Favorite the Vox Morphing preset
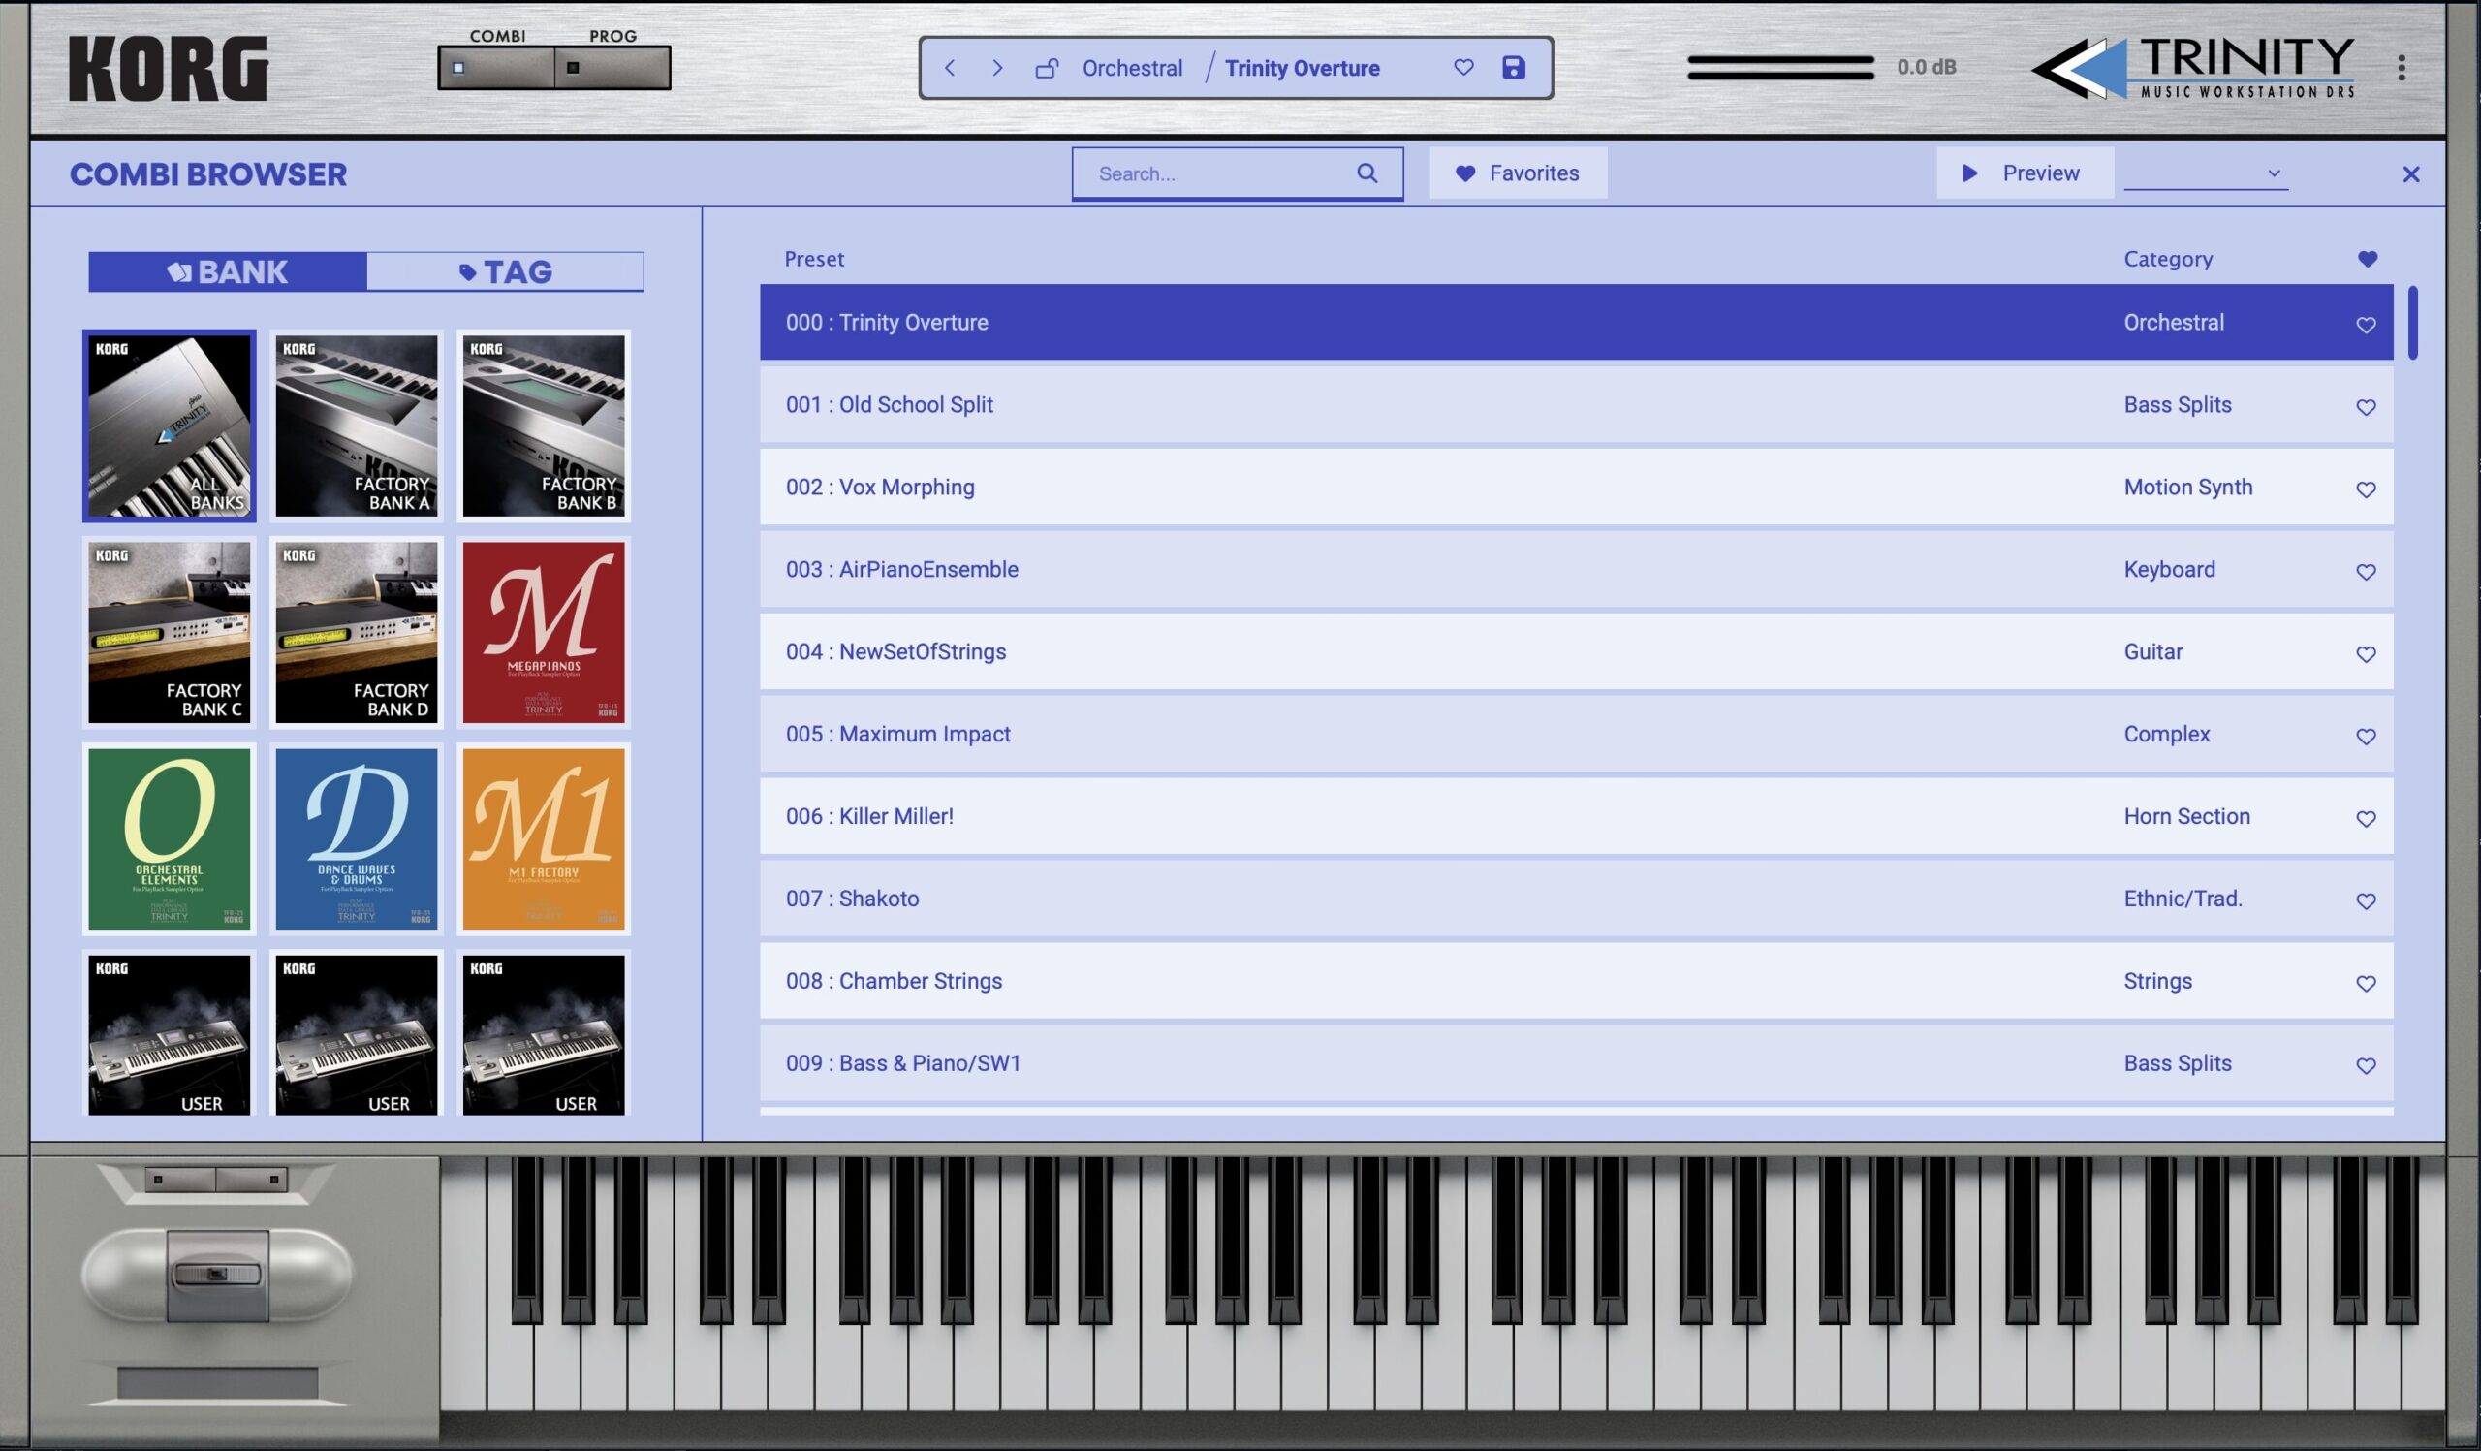2481x1451 pixels. (x=2366, y=489)
